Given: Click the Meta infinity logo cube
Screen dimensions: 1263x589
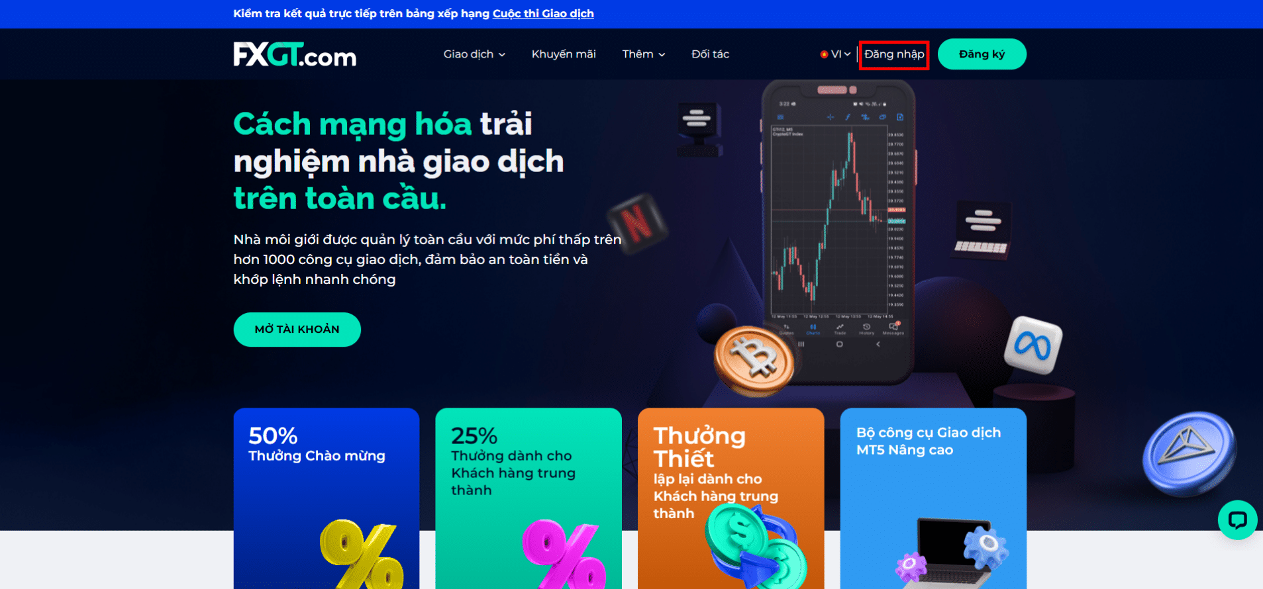Looking at the screenshot, I should point(1033,345).
